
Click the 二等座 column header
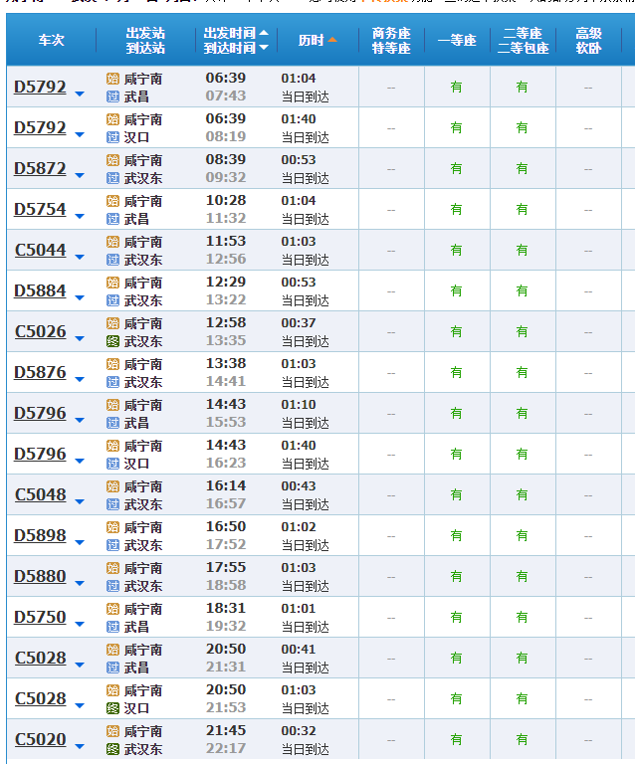523,40
